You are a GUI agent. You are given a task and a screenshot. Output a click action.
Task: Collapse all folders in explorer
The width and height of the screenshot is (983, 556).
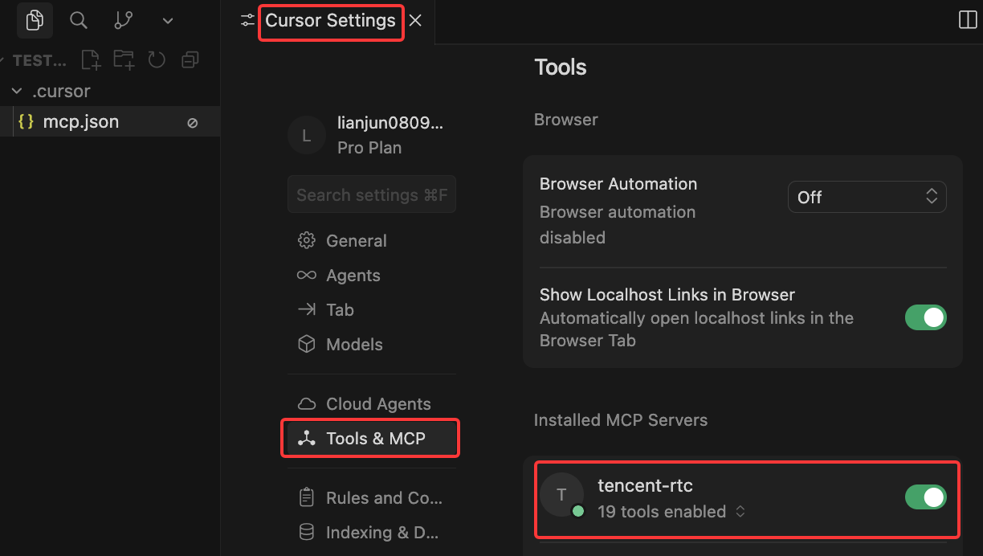point(190,59)
